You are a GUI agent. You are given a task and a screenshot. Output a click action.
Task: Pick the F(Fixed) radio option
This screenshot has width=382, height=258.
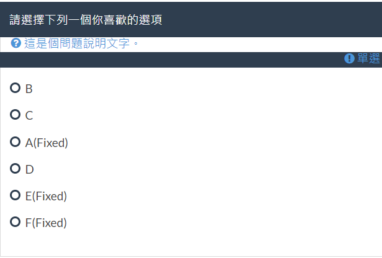tap(16, 222)
